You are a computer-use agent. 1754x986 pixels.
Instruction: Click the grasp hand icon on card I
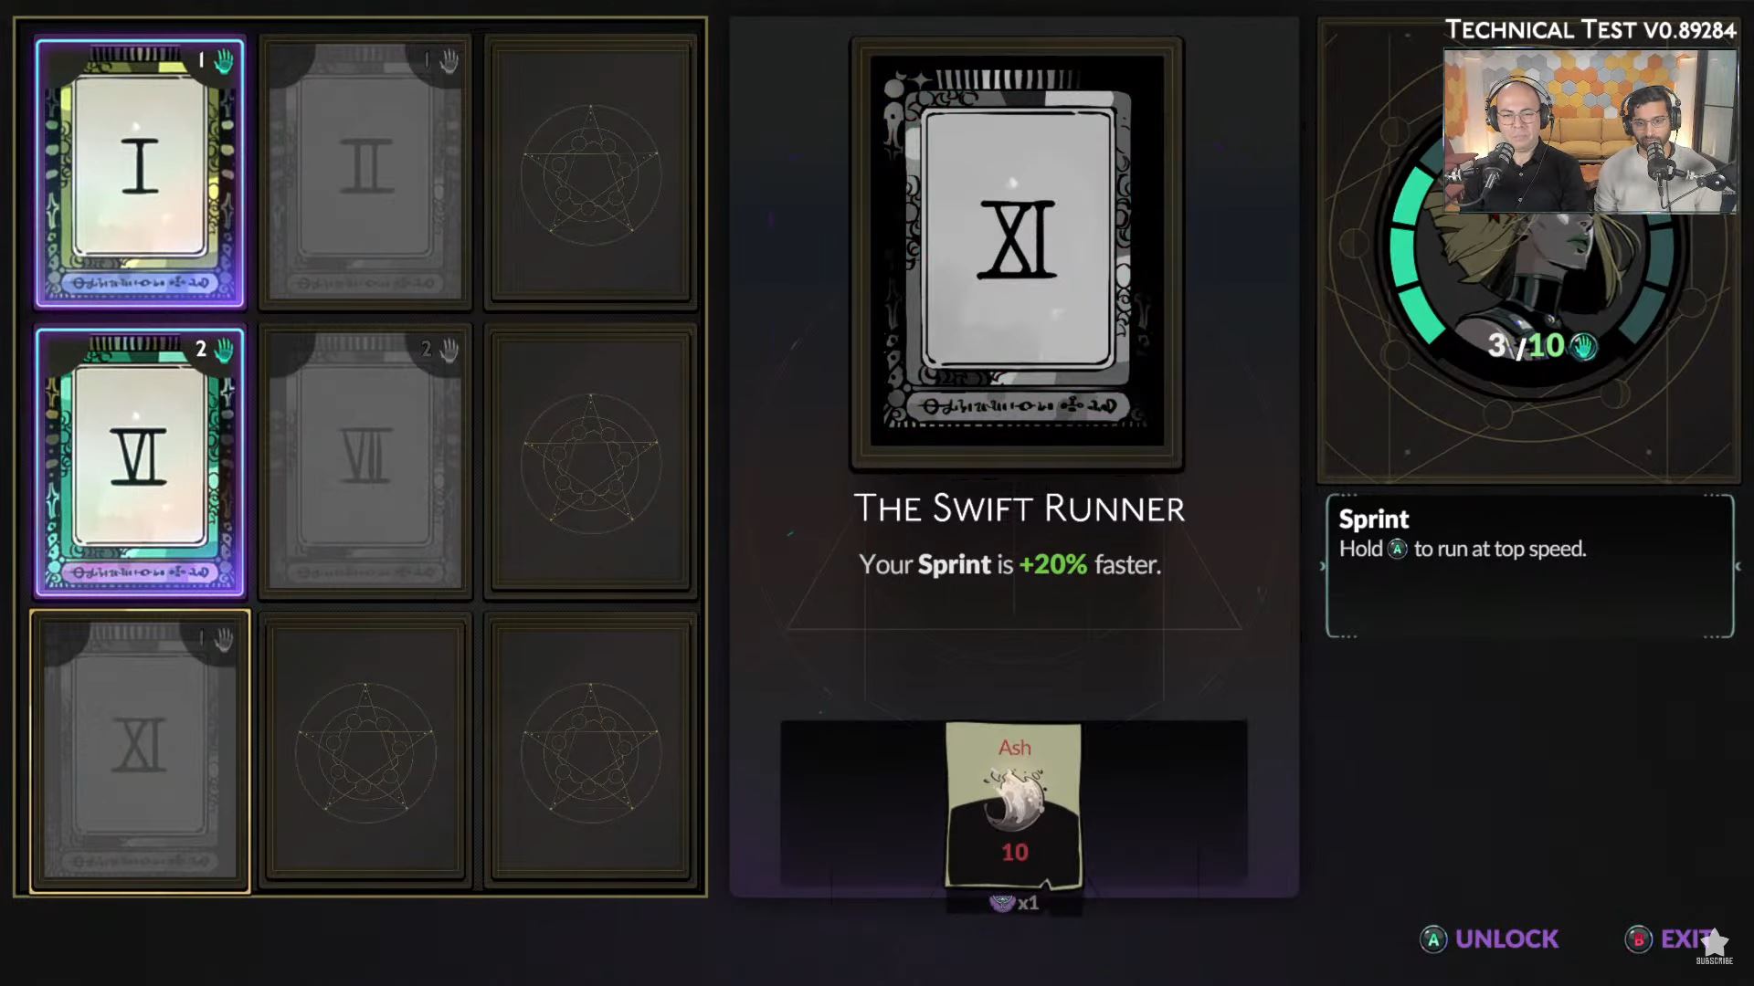(224, 61)
